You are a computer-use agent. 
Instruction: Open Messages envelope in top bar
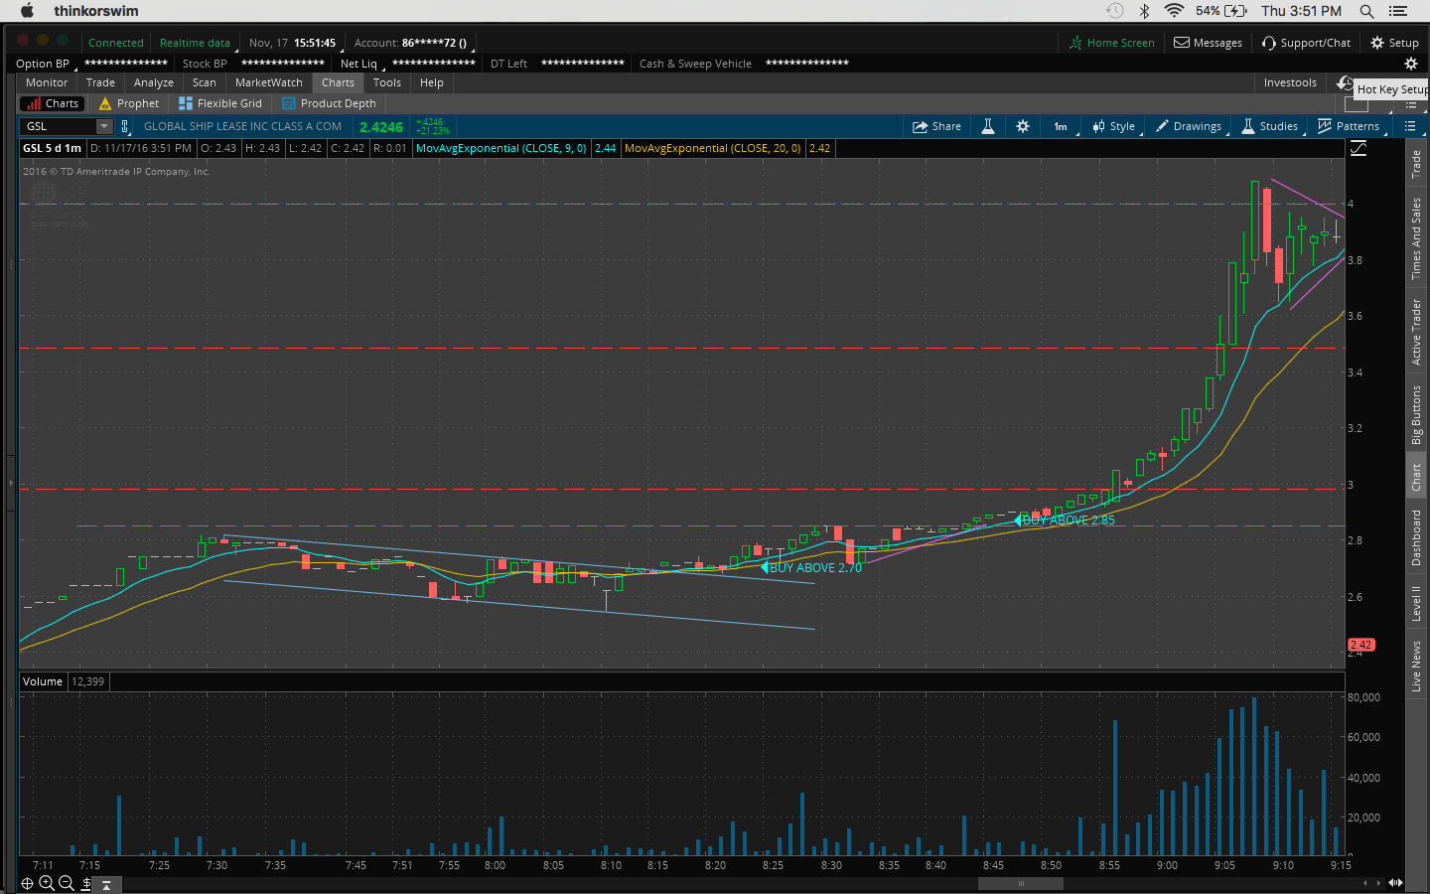tap(1208, 43)
